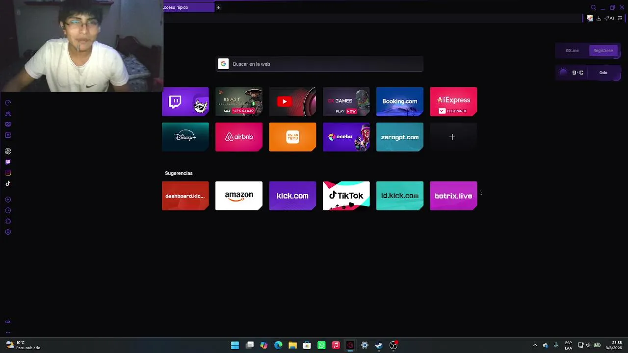Open History clock icon in the sidebar

pos(8,210)
